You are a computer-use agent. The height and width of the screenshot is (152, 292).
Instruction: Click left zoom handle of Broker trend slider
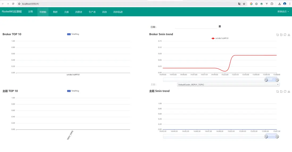(x=266, y=80)
